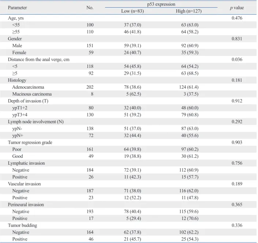Click the p value 0.912
258x243 pixels.
click(237, 101)
